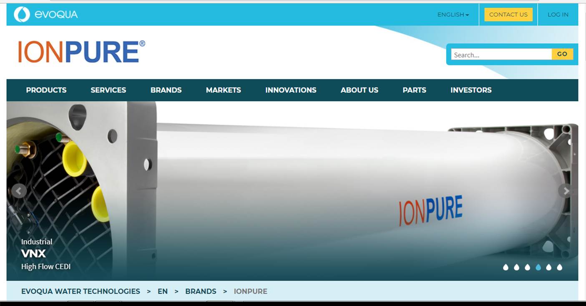This screenshot has width=586, height=306.
Task: Follow the Brands breadcrumb link
Action: coord(201,291)
